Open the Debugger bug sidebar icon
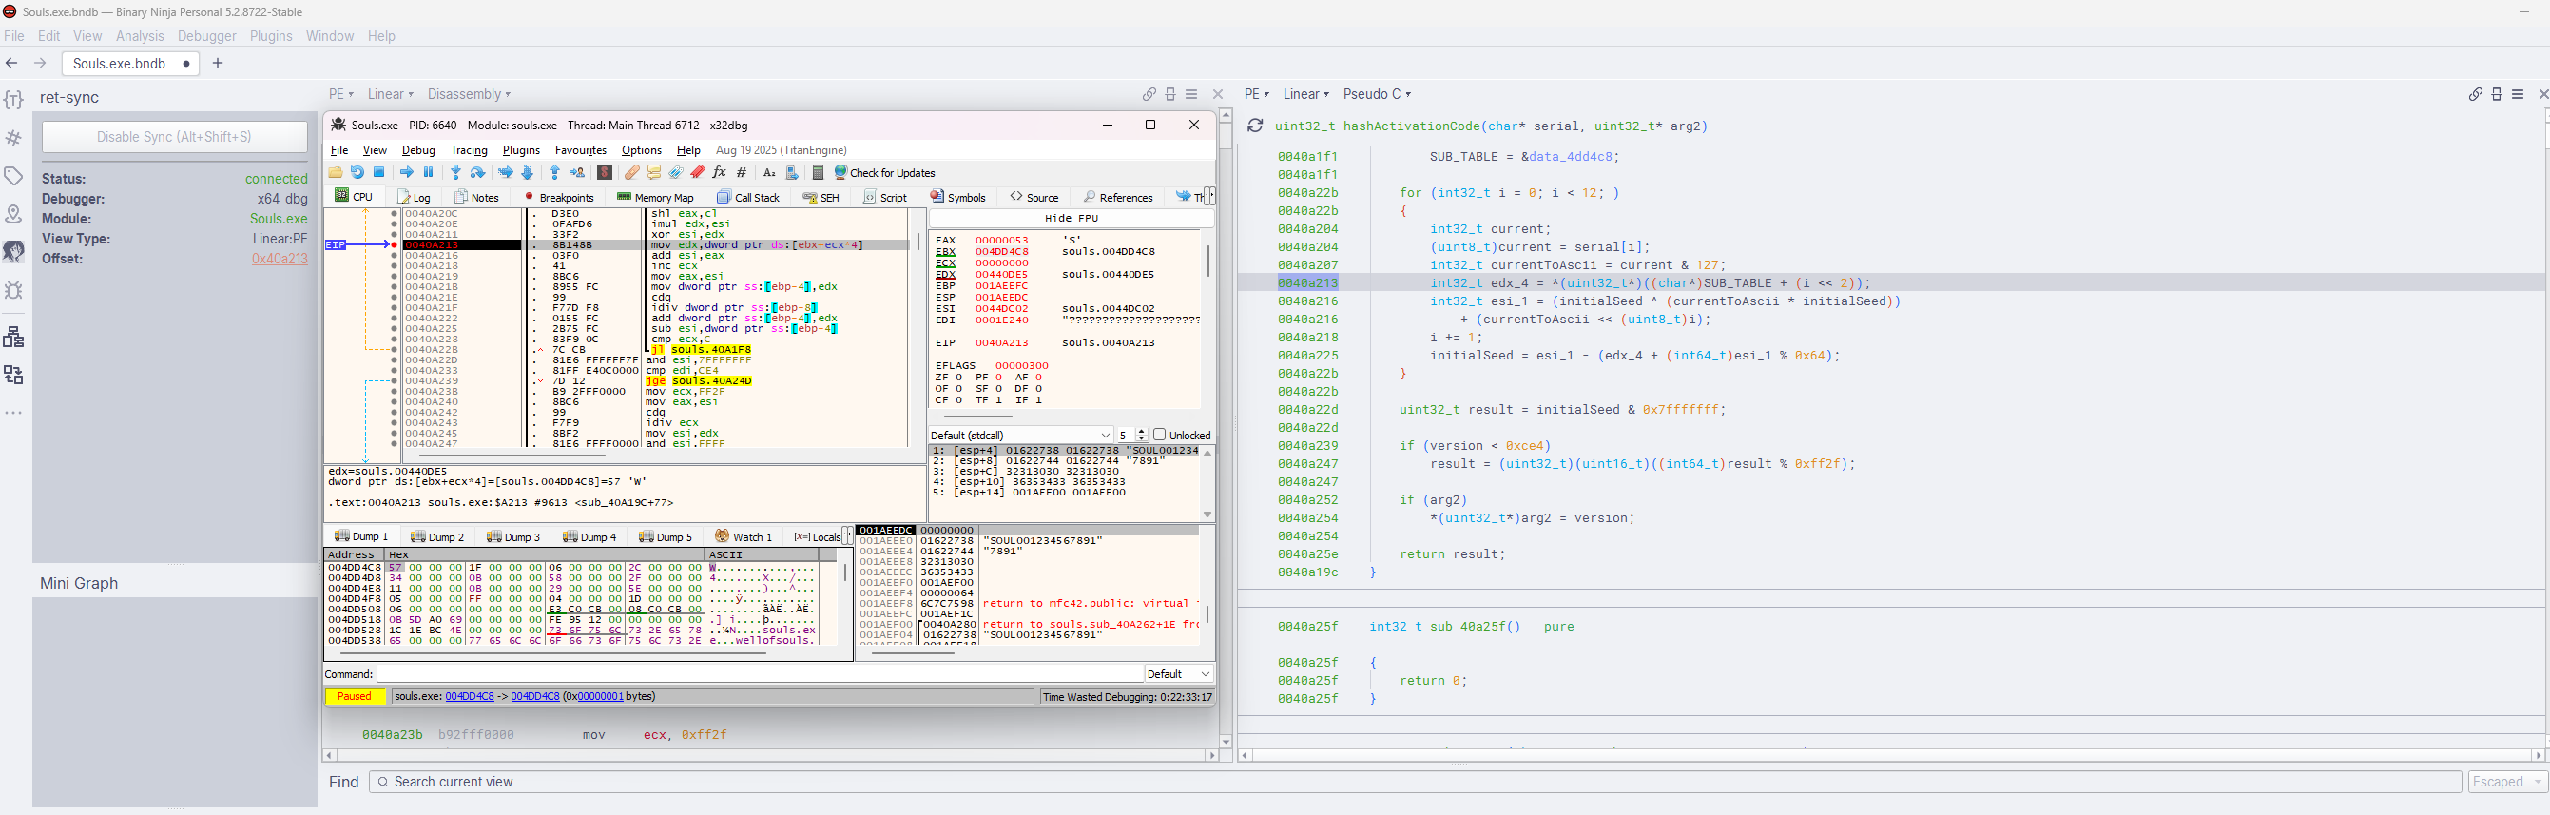This screenshot has width=2550, height=815. (x=14, y=290)
